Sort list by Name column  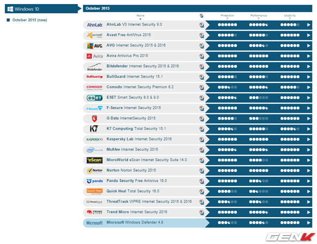pos(141,17)
